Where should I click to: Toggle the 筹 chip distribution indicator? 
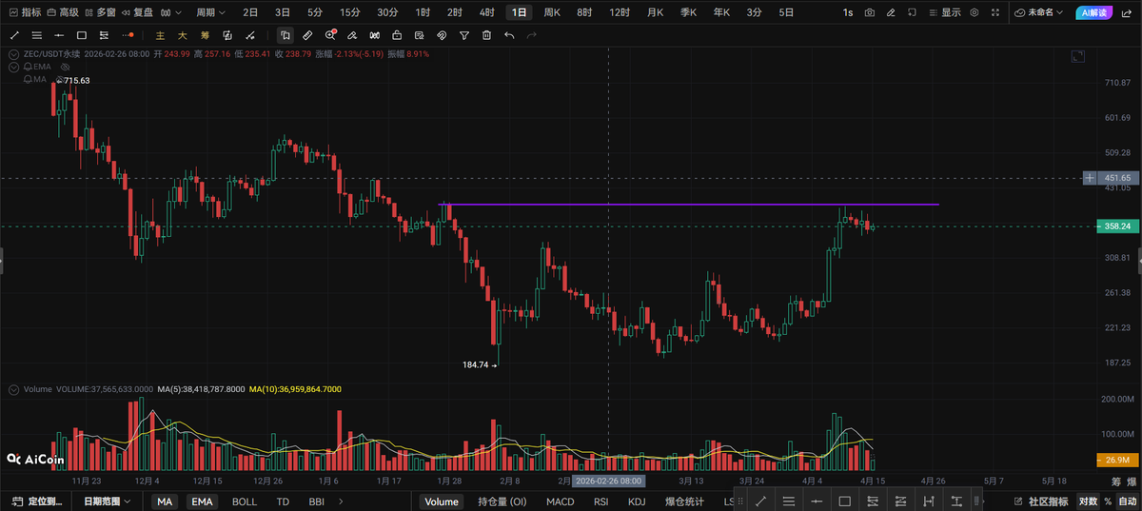tap(205, 35)
